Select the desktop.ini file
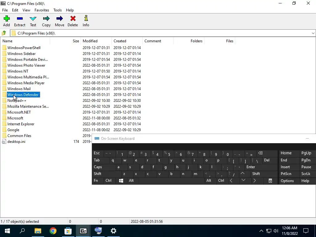316x237 pixels. point(16,141)
